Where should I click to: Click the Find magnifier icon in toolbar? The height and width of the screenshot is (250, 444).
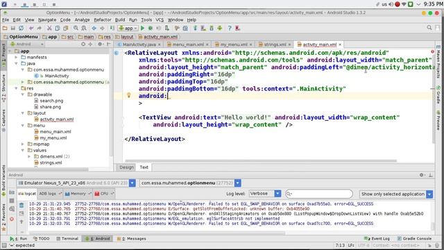(76, 28)
